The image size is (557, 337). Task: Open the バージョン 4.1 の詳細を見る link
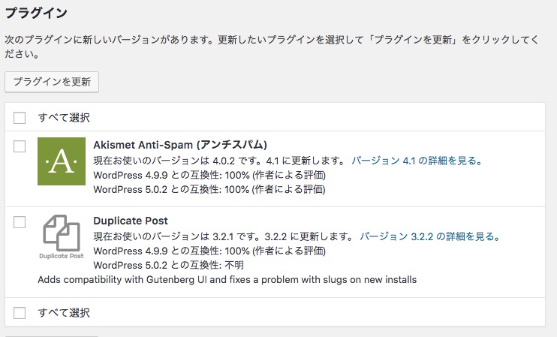(x=417, y=161)
